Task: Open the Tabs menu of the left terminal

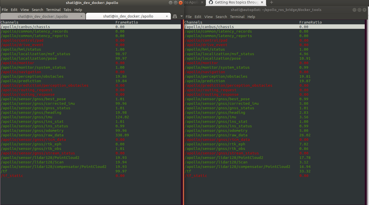Action: [67, 10]
